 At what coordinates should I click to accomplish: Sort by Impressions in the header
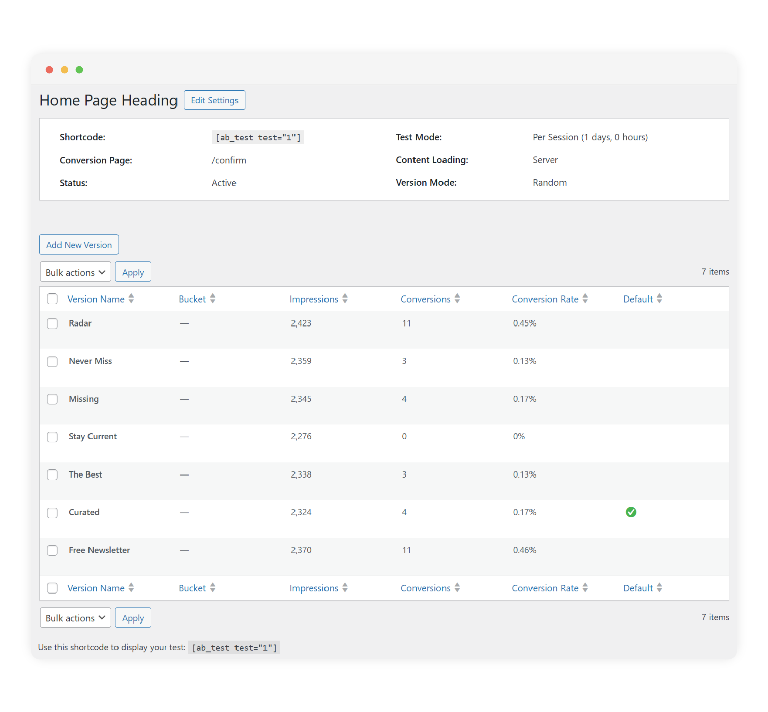point(314,299)
